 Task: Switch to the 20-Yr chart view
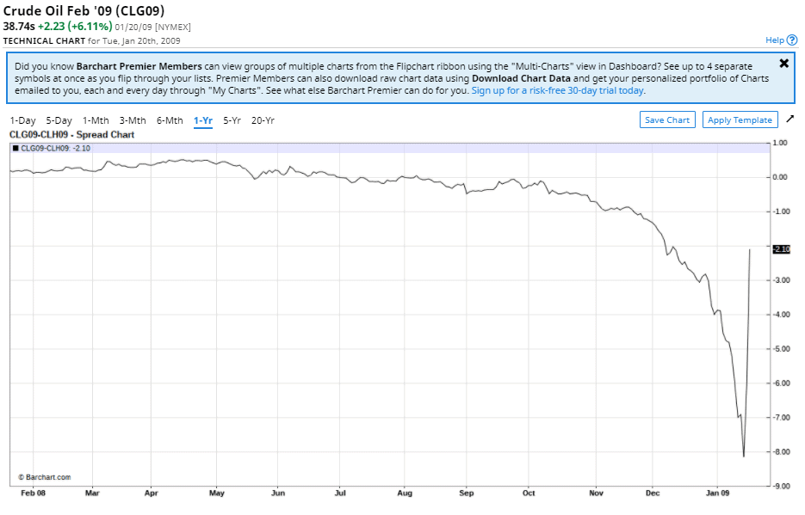(262, 120)
